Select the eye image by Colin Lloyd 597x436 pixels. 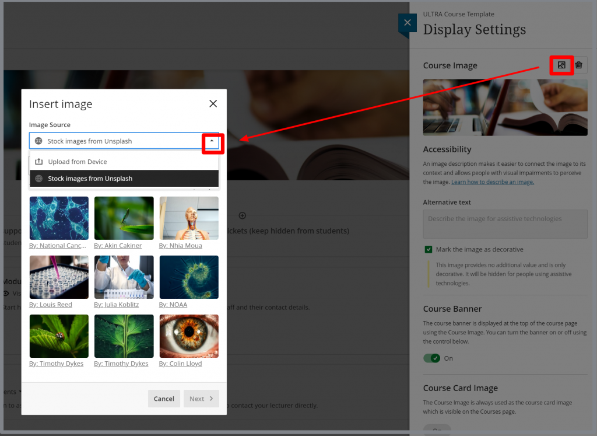click(x=189, y=336)
